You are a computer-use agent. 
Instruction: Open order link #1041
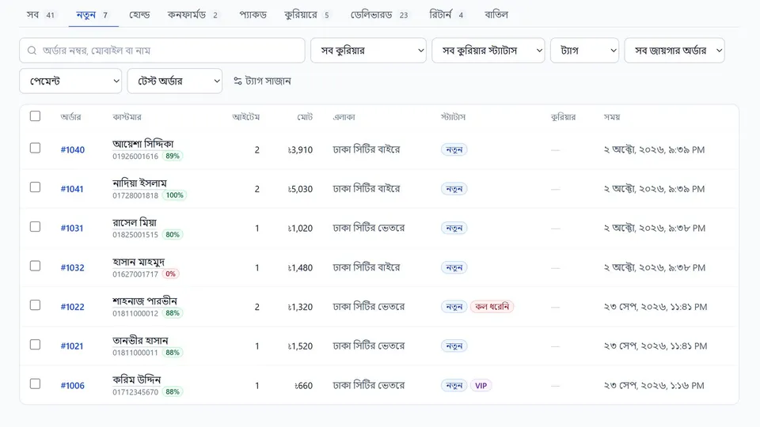[x=72, y=189]
